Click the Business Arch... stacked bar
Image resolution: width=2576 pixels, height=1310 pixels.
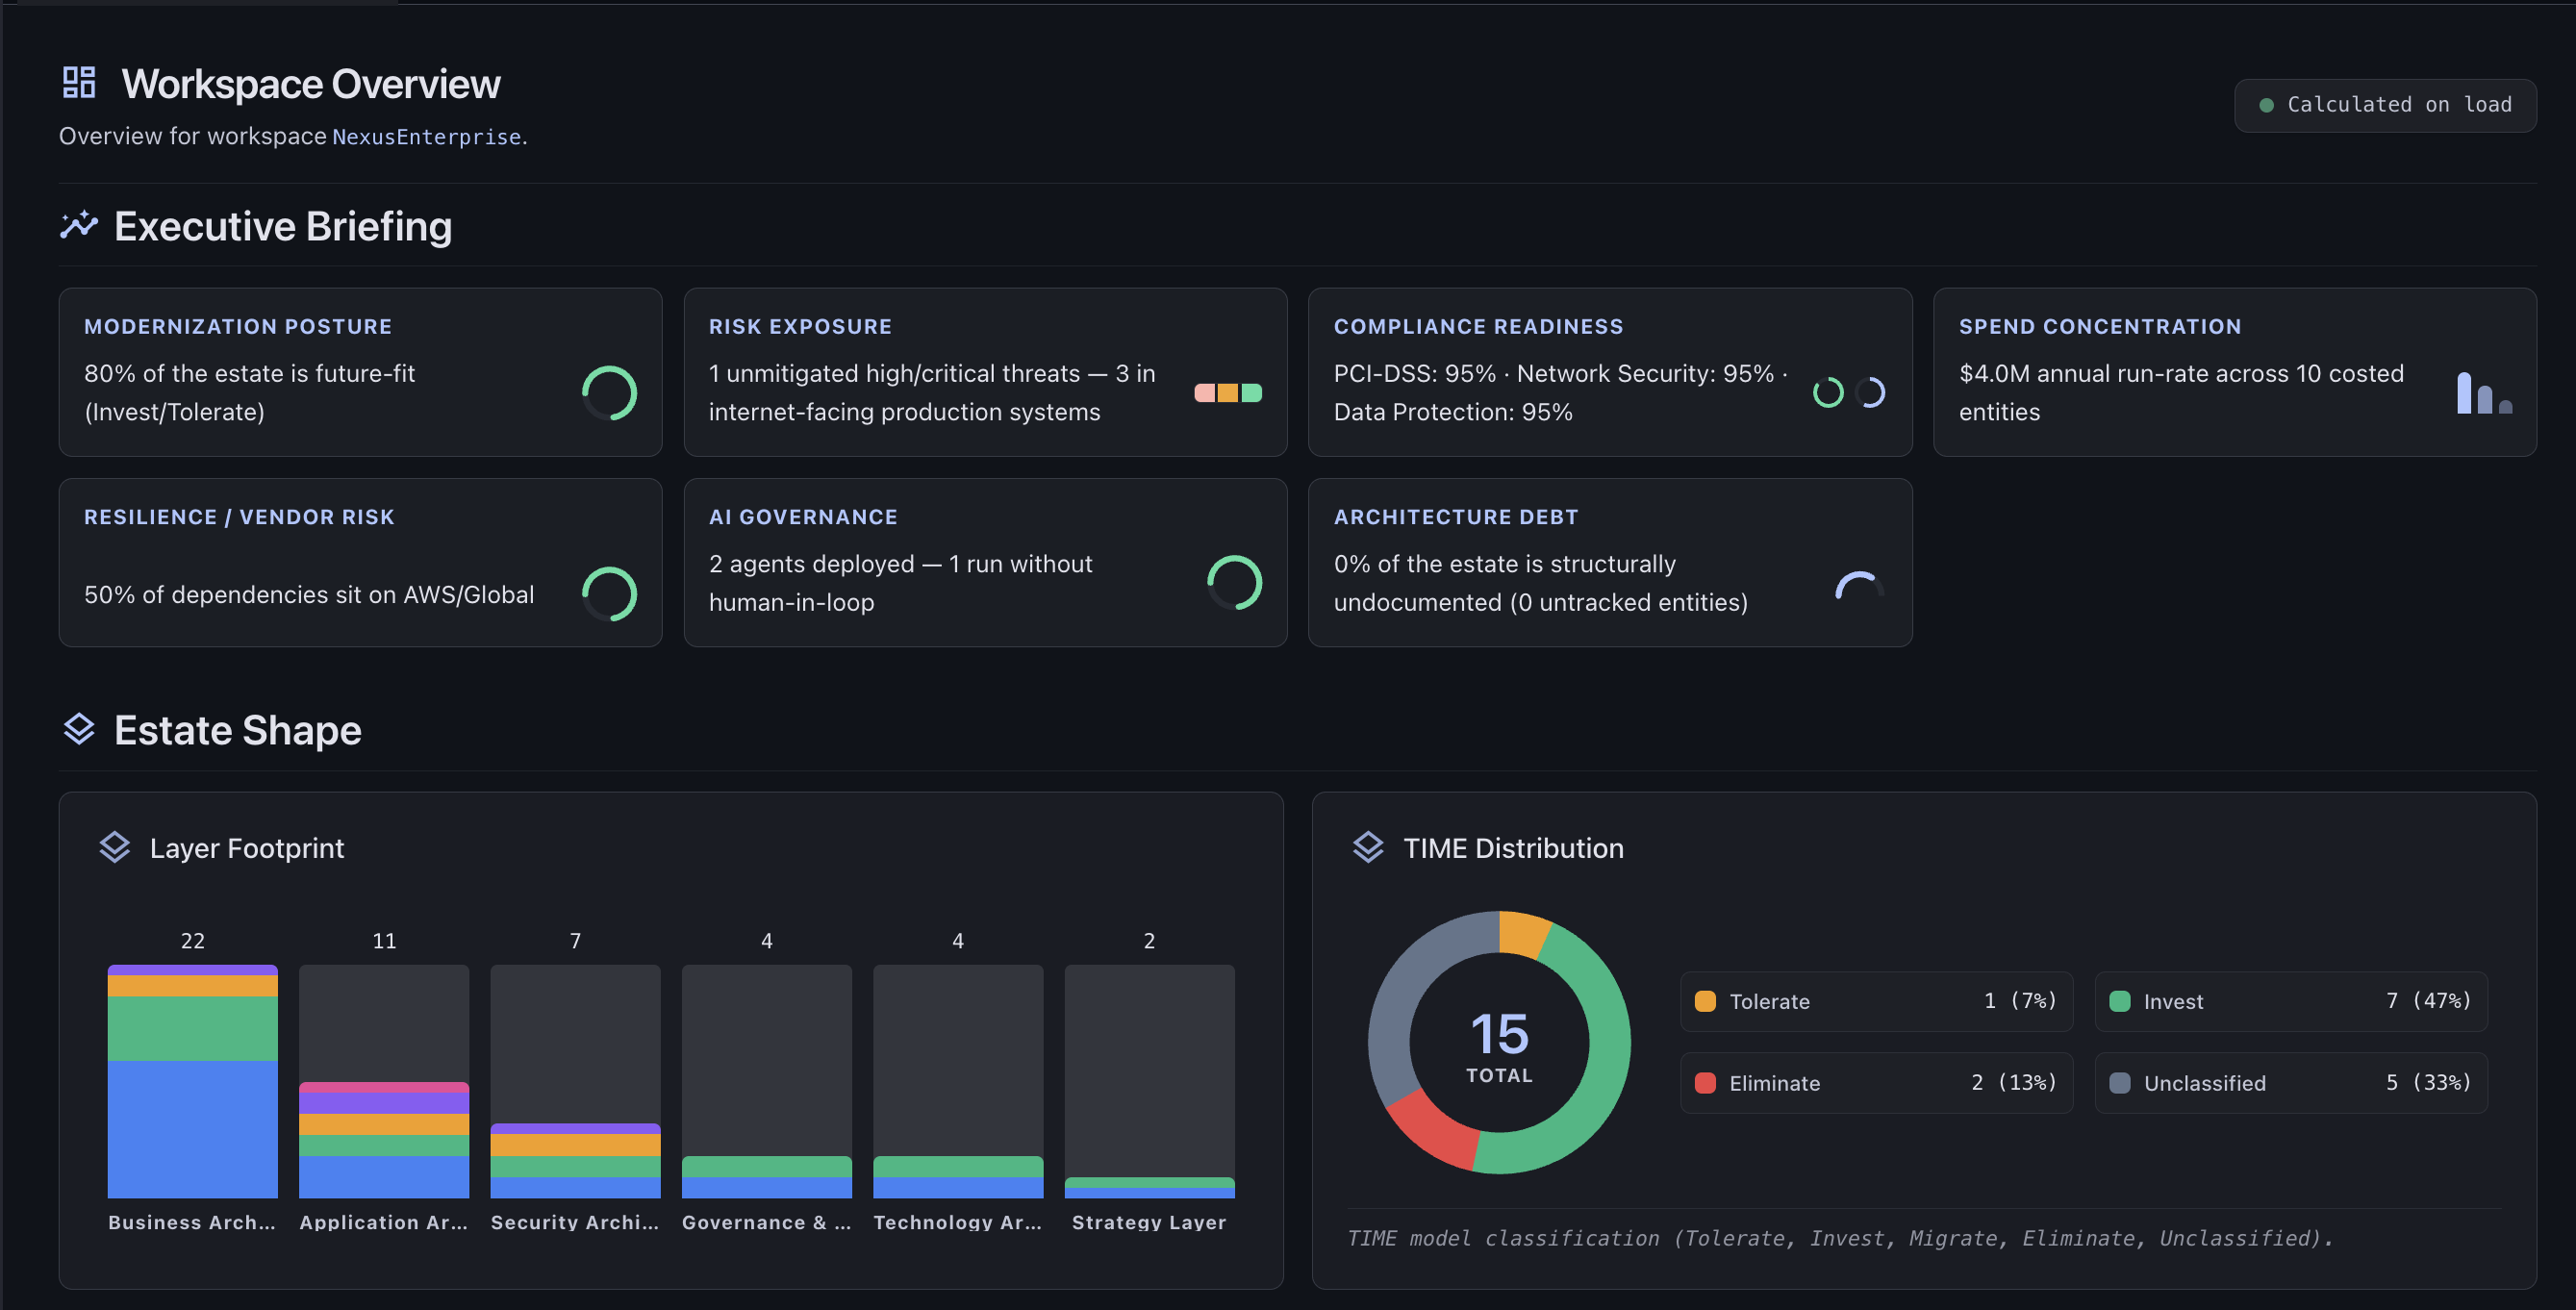[x=193, y=1081]
